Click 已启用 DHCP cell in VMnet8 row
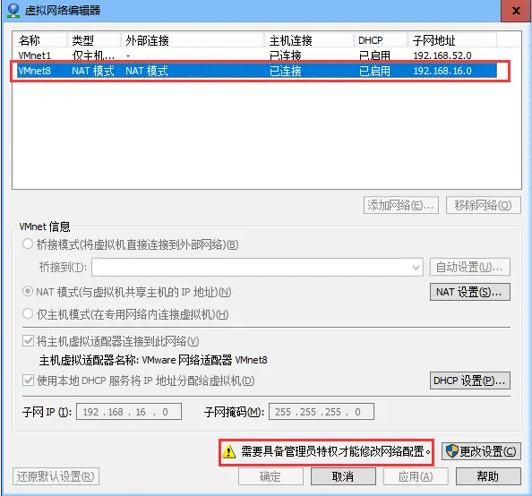 (x=374, y=71)
